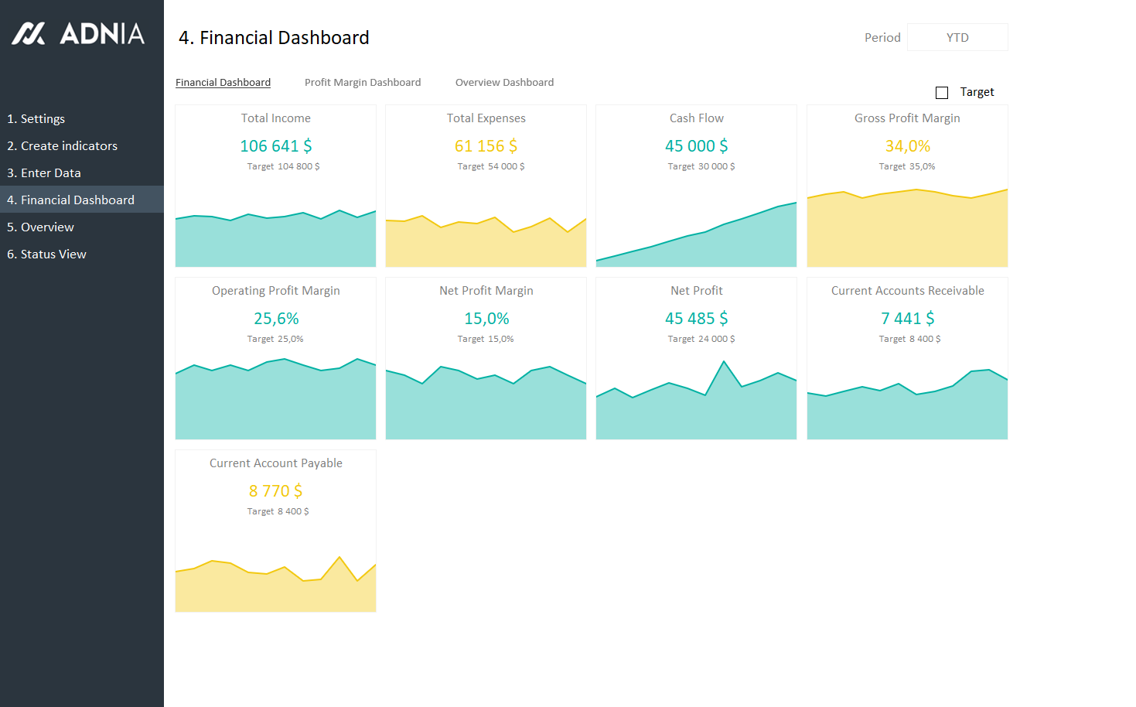Screen dimensions: 1136x707
Task: Click the Operating Profit Margin 25,6% value
Action: [x=276, y=319]
